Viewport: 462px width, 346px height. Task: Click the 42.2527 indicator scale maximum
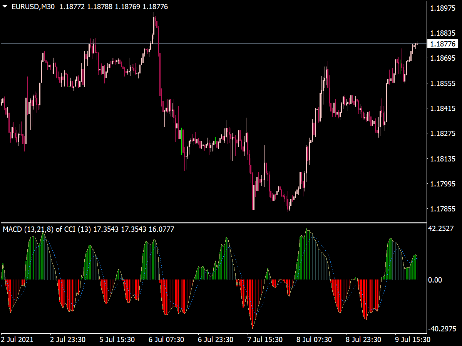[441, 228]
